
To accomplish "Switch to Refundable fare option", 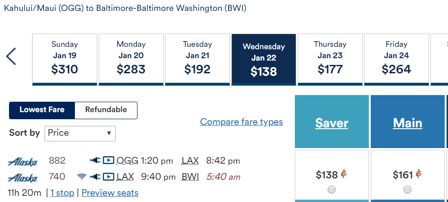I will pyautogui.click(x=106, y=110).
